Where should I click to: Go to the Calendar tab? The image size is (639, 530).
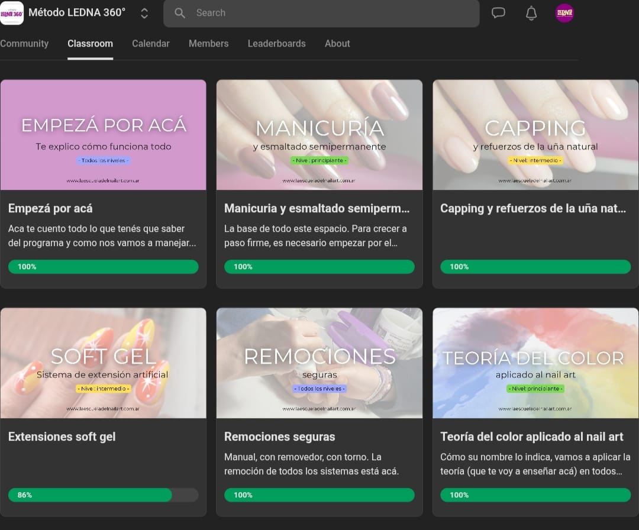coord(150,44)
